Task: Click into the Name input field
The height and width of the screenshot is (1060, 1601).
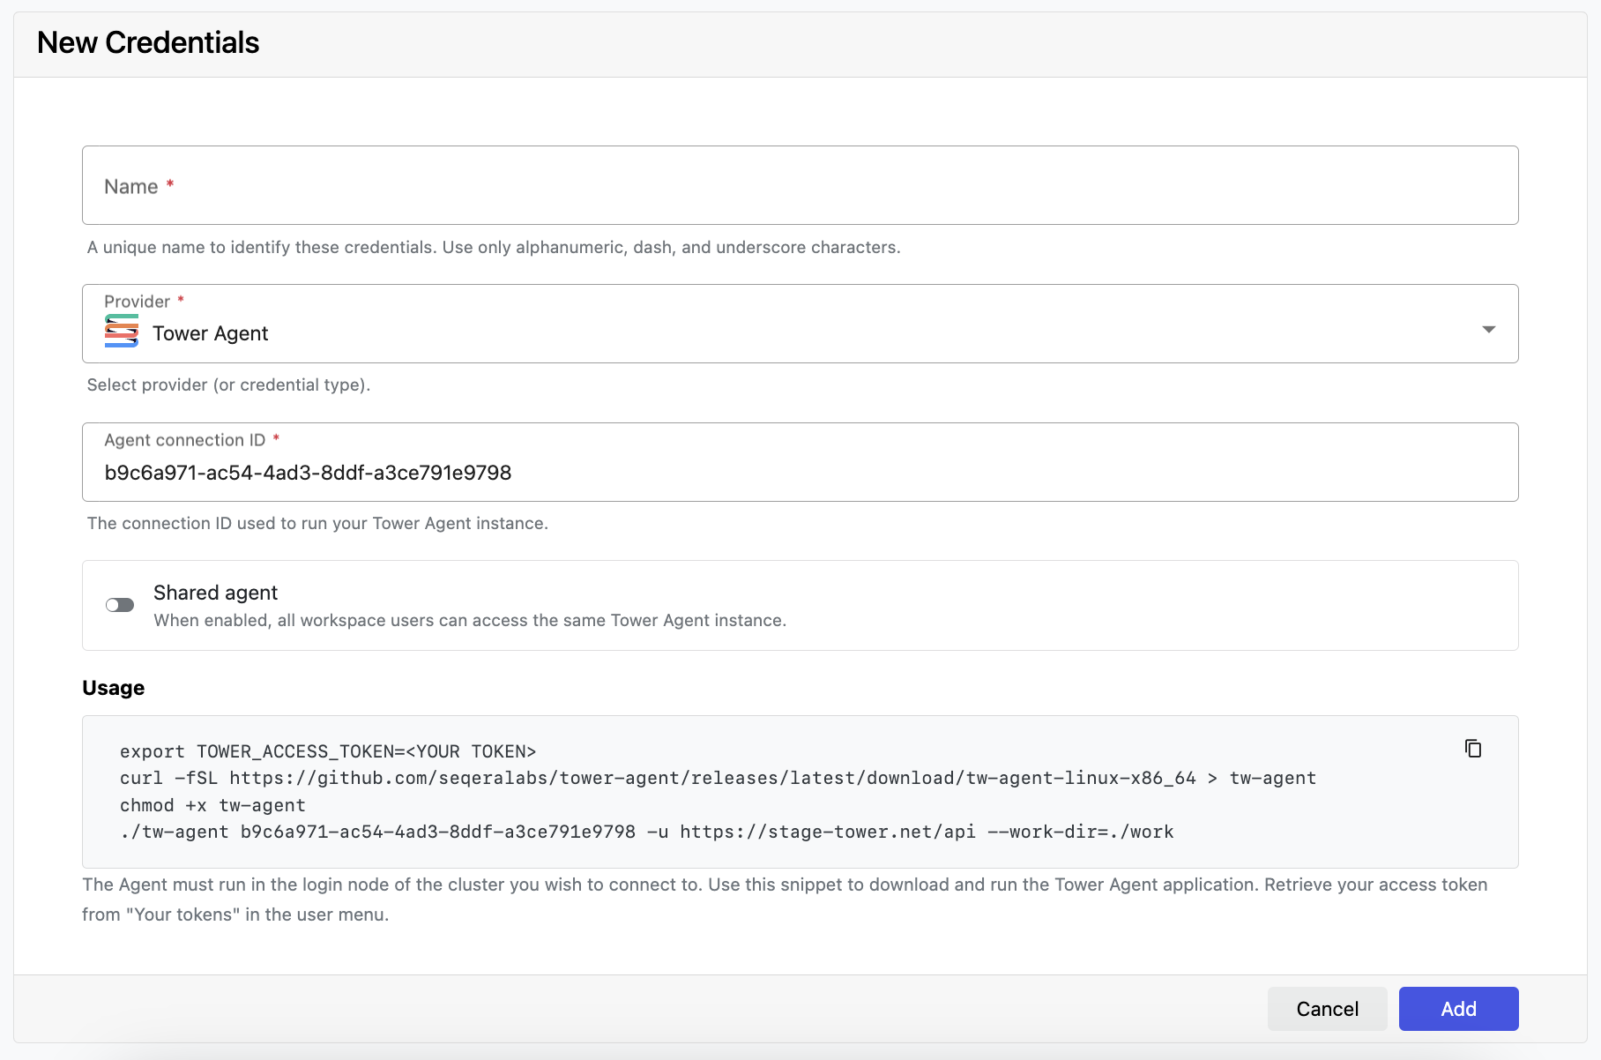Action: click(799, 186)
